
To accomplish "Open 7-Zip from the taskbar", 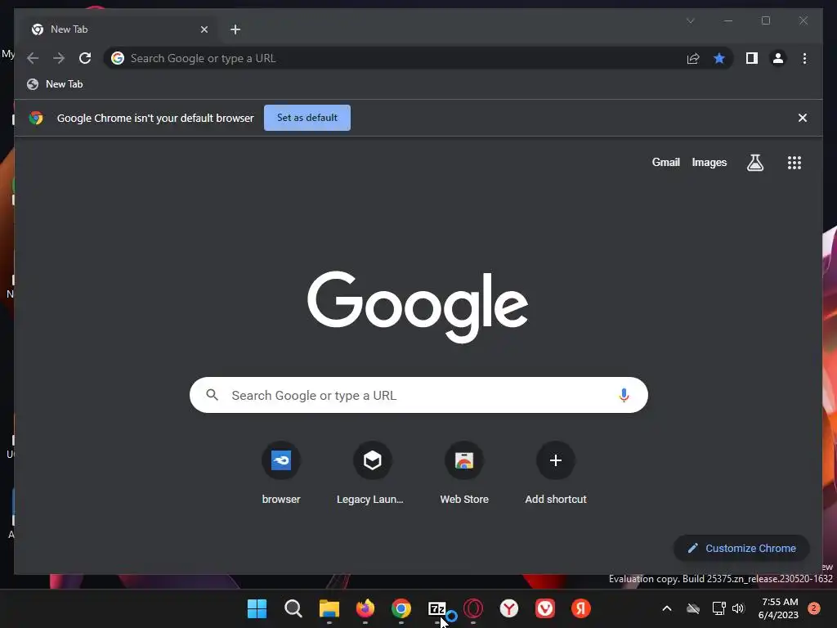I will 437,608.
